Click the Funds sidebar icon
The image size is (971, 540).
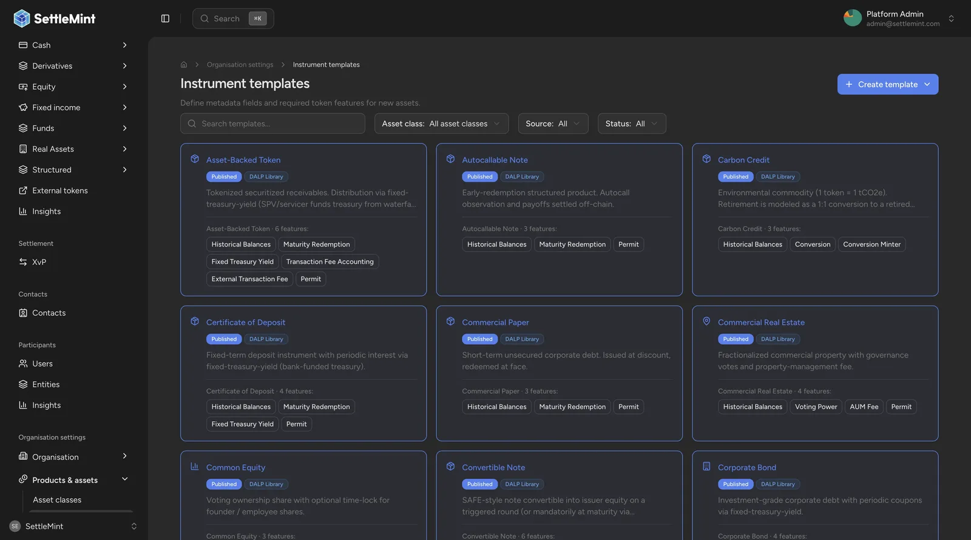coord(23,128)
